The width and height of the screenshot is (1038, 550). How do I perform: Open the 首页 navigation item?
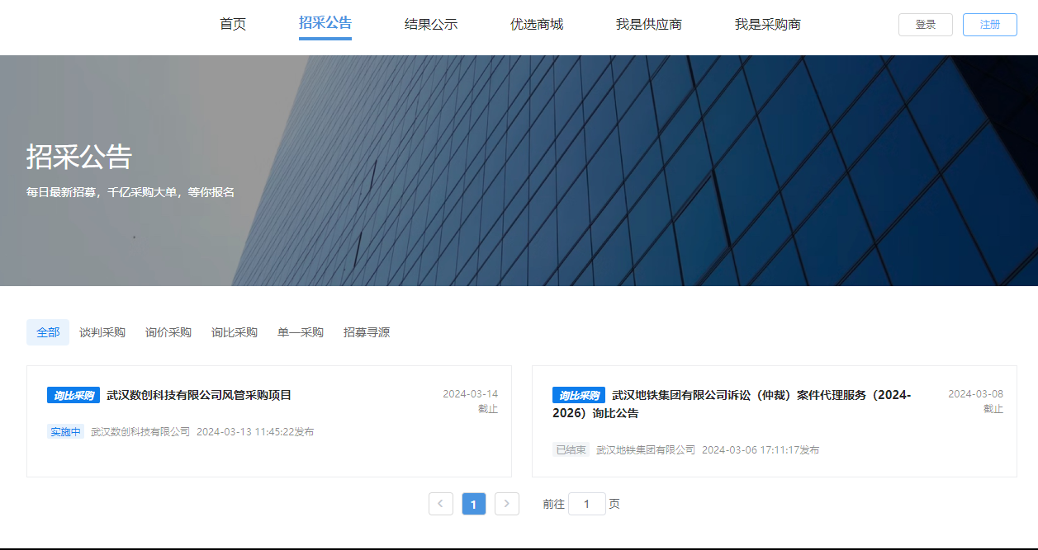(233, 24)
